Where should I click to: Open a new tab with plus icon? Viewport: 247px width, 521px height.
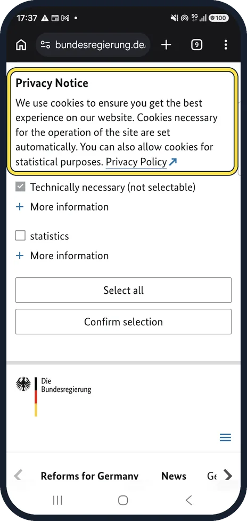pyautogui.click(x=166, y=44)
